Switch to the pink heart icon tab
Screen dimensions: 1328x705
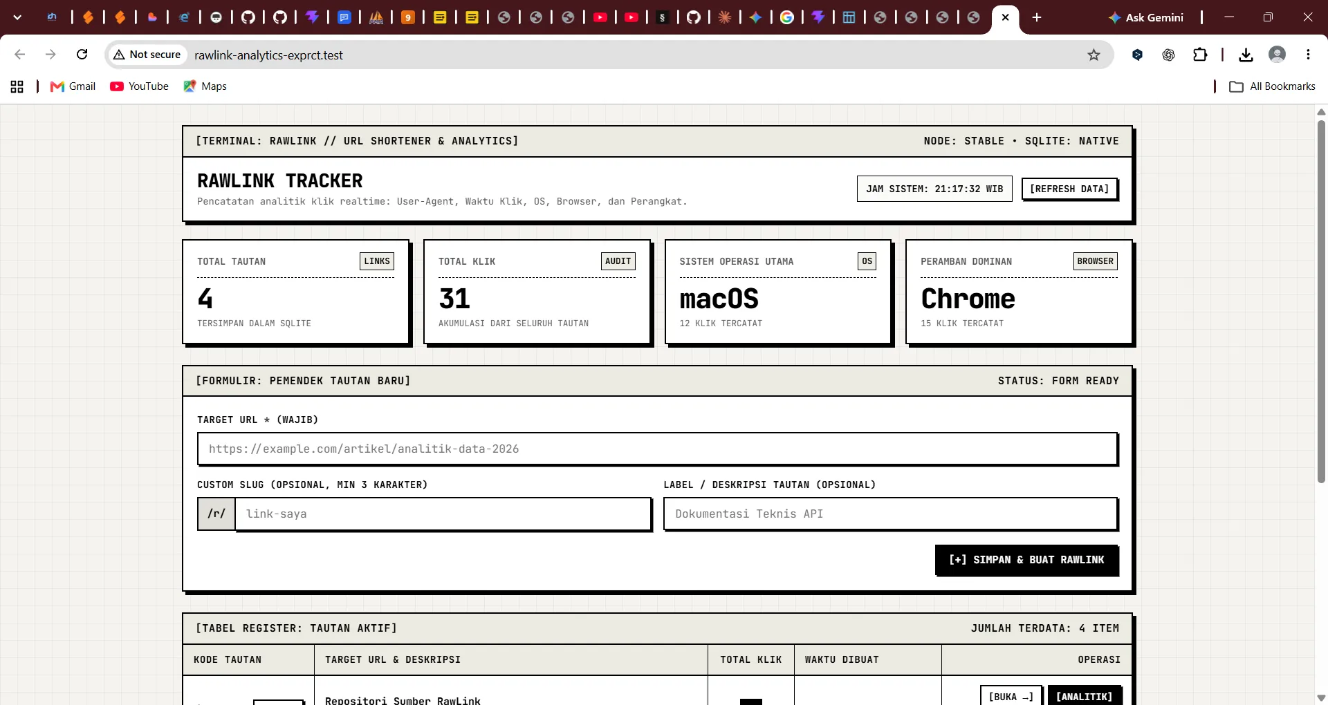point(152,18)
